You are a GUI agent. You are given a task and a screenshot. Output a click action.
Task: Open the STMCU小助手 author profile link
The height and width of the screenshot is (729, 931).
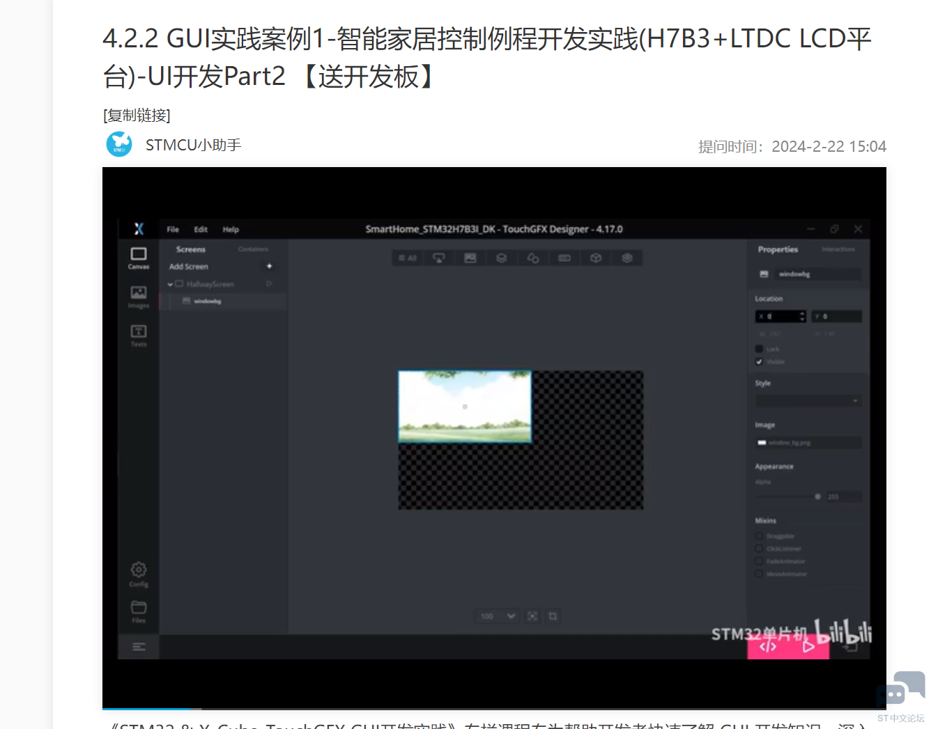[193, 145]
